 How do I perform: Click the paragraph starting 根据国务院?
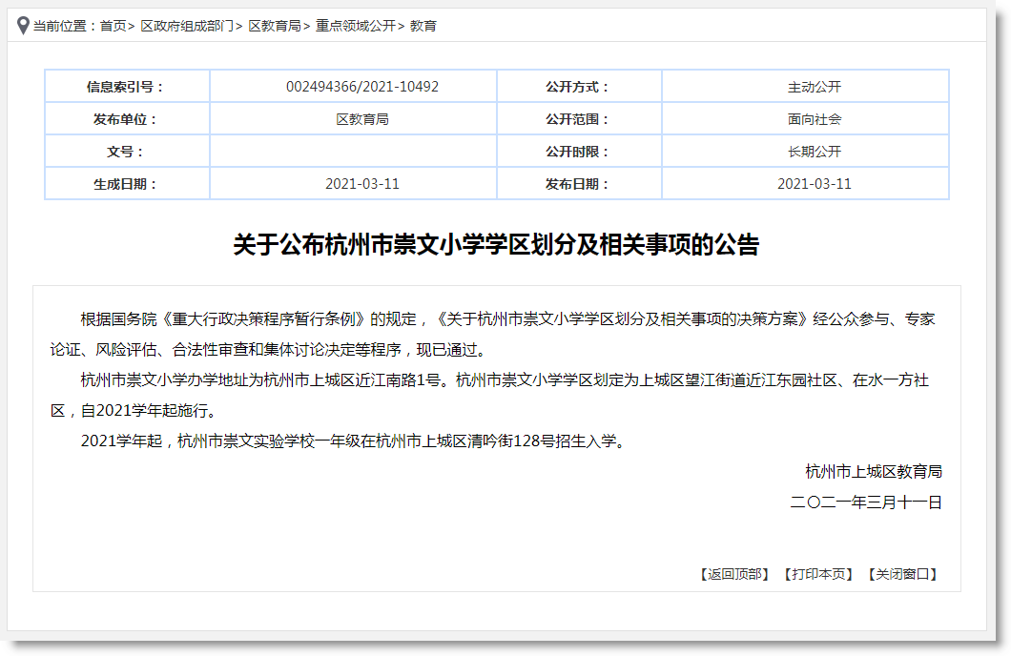492,335
